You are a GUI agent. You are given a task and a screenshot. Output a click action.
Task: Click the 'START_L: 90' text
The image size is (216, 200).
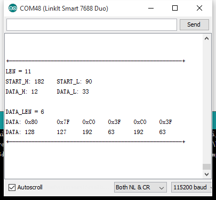point(74,81)
